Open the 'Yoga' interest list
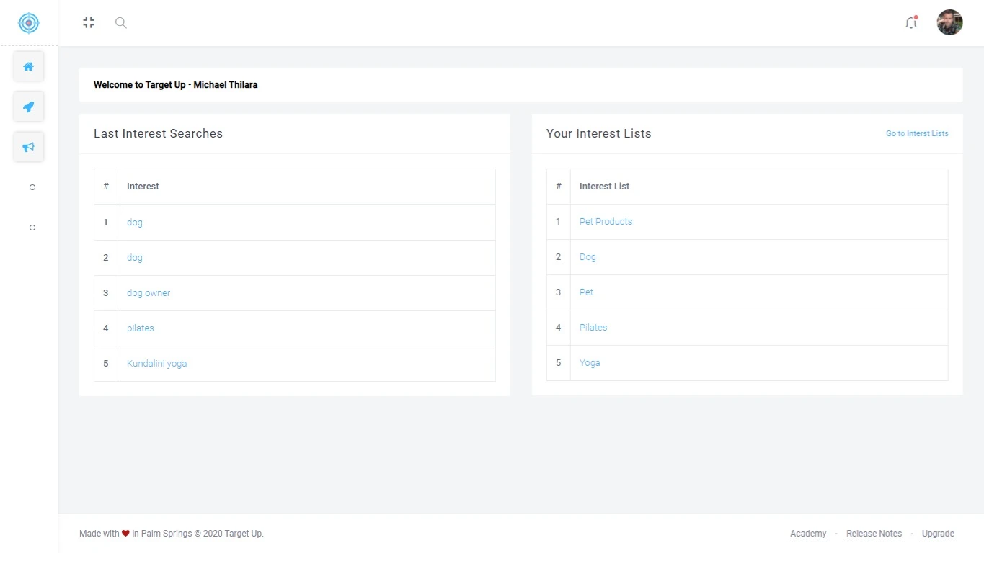984x561 pixels. coord(589,362)
